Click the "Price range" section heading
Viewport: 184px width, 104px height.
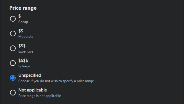point(23,8)
